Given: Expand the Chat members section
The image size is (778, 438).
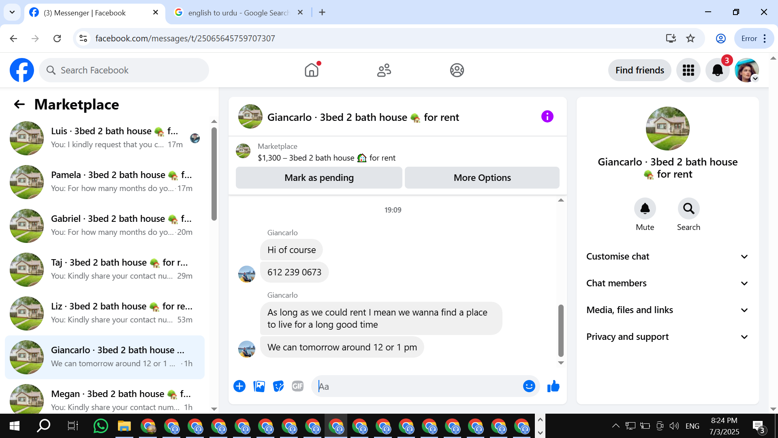Looking at the screenshot, I should (667, 283).
